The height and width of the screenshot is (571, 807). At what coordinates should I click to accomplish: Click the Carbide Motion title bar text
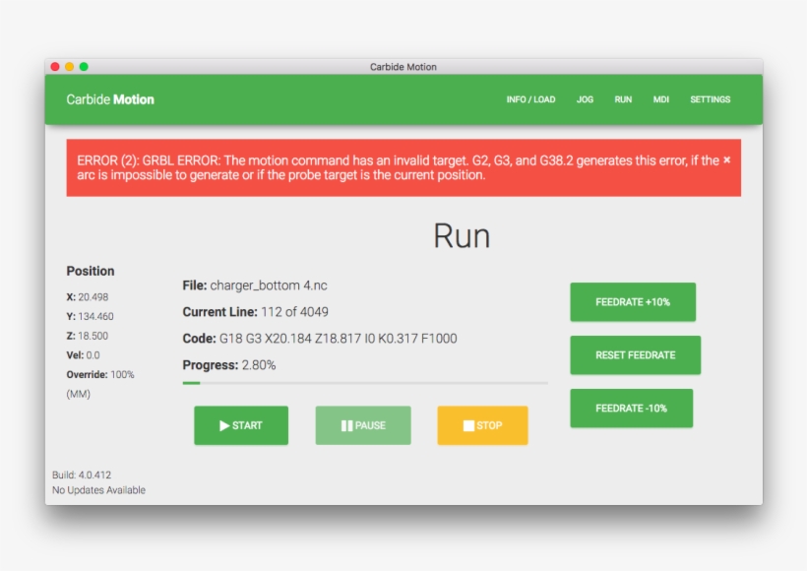coord(403,67)
